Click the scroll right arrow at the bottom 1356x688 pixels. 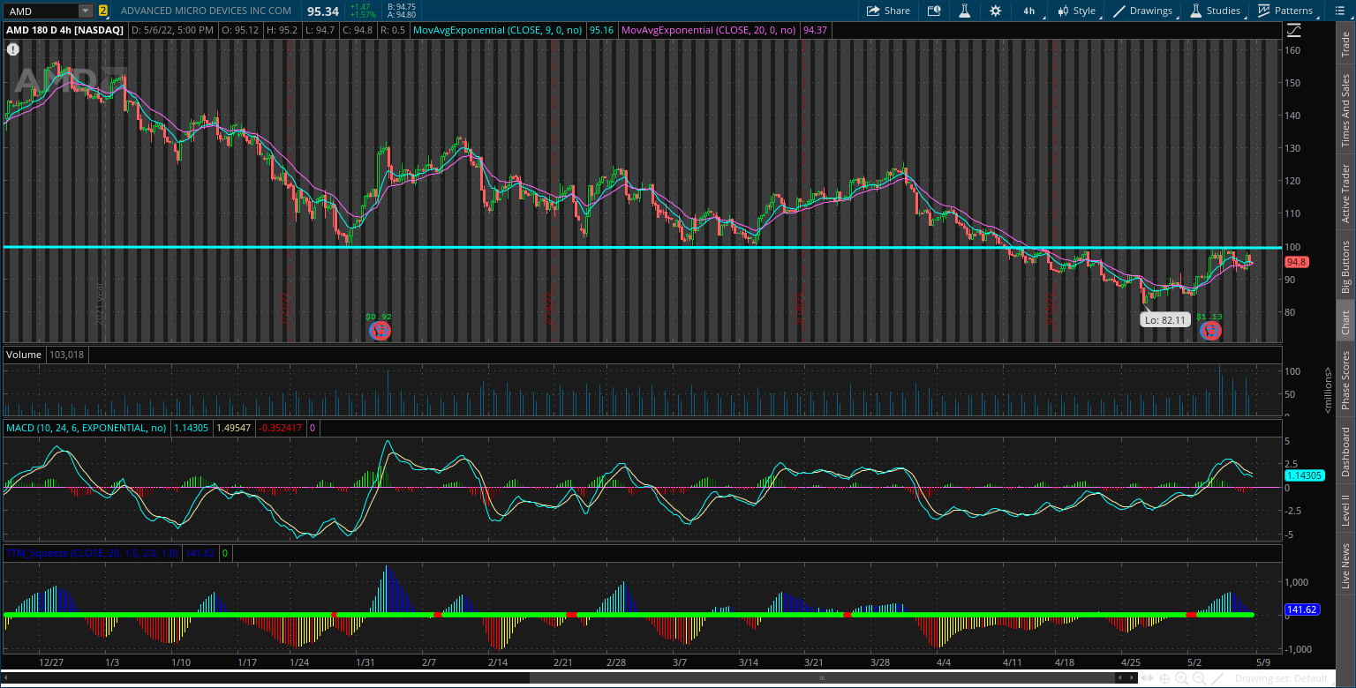point(1133,678)
